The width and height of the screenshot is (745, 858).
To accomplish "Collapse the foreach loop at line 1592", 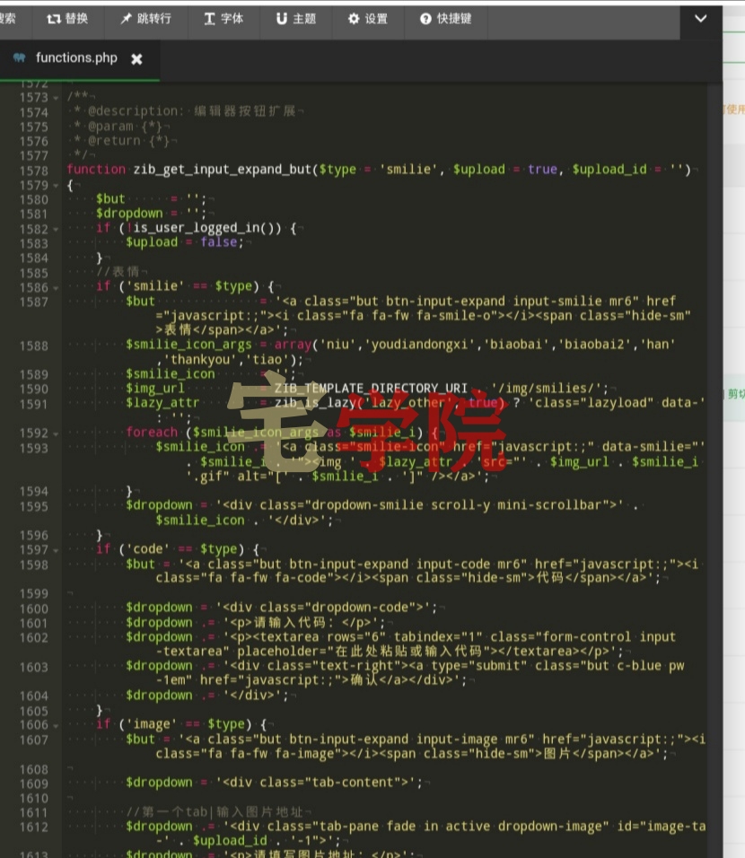I will pyautogui.click(x=56, y=433).
